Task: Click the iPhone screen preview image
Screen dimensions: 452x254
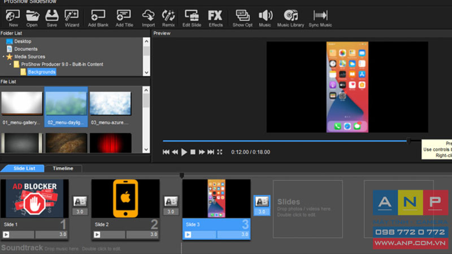Action: 347,87
